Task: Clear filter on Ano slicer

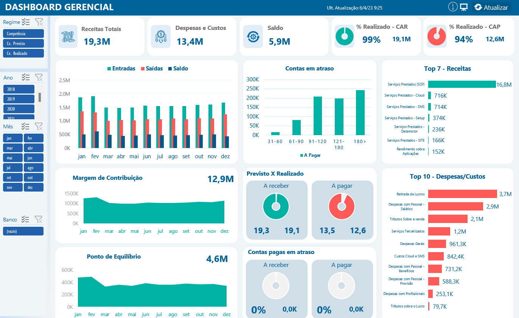Action: [x=39, y=77]
